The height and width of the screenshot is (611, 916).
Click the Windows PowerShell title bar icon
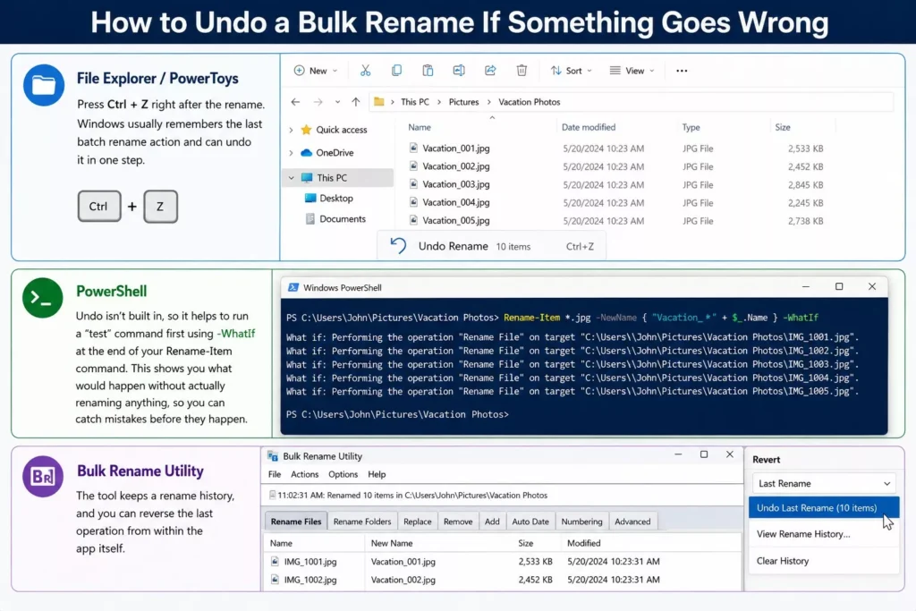click(x=293, y=287)
